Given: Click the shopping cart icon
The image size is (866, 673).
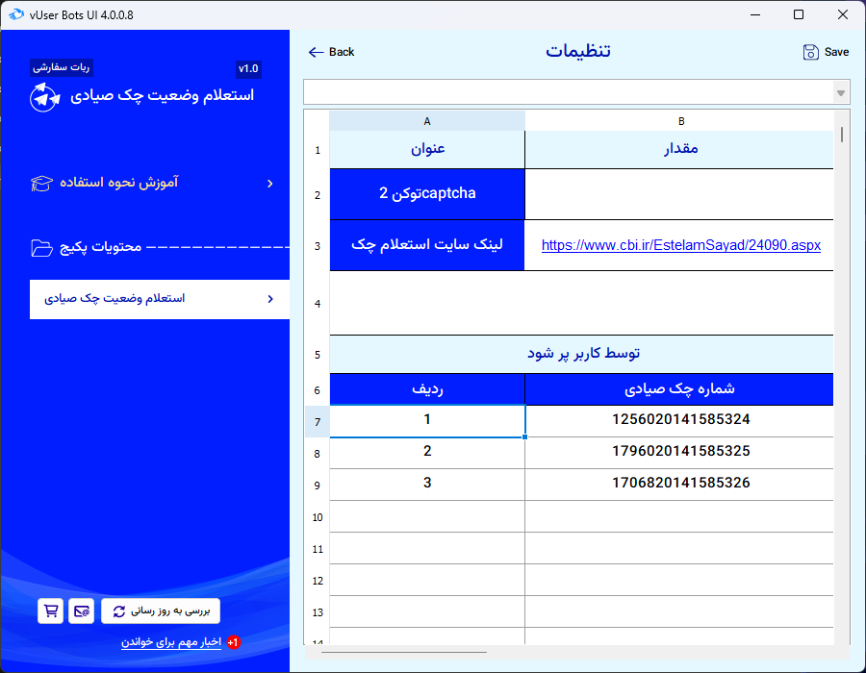Looking at the screenshot, I should click(51, 611).
